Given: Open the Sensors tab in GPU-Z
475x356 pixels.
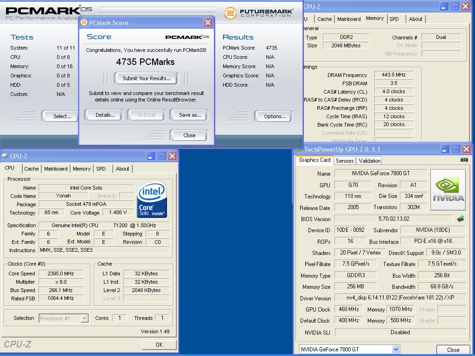Looking at the screenshot, I should tap(345, 161).
